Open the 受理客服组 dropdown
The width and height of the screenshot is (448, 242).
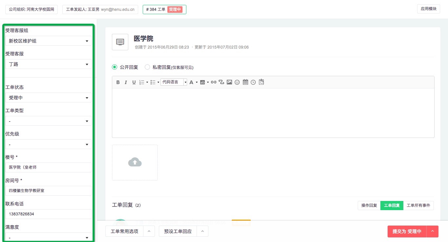pyautogui.click(x=49, y=41)
